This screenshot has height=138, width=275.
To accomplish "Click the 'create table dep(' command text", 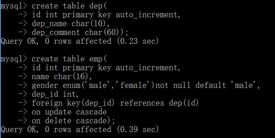I will click(69, 6).
